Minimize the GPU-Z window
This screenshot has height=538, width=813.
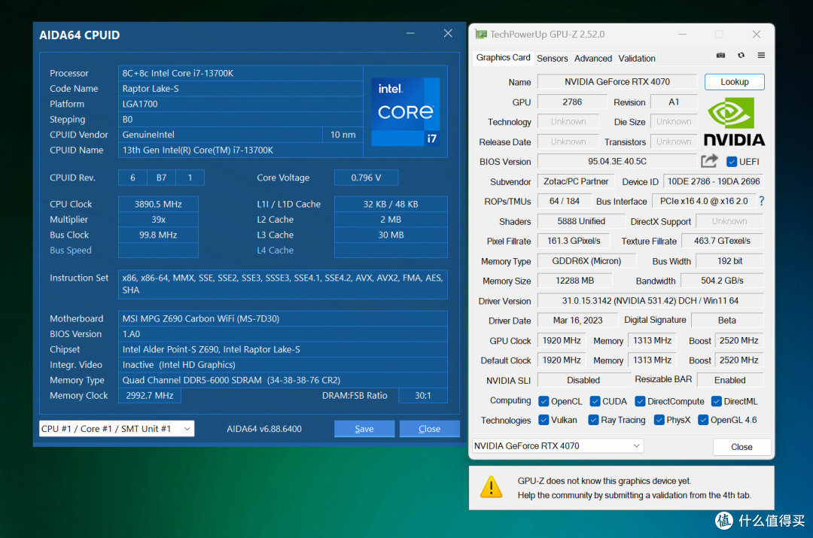[682, 34]
